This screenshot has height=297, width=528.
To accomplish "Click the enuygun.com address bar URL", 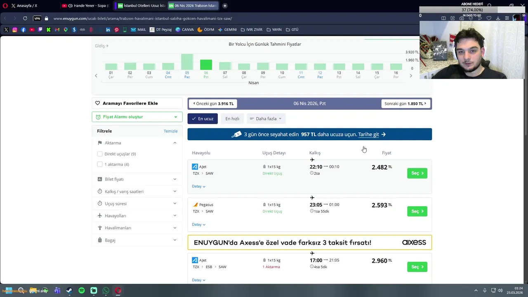I will 142,19.
